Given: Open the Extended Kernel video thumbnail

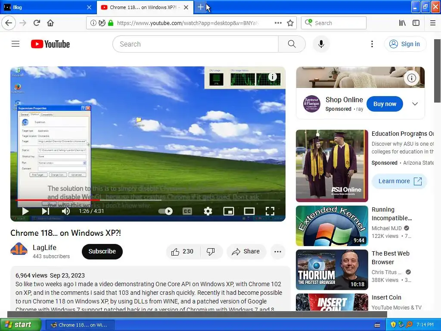Looking at the screenshot, I should (x=332, y=226).
